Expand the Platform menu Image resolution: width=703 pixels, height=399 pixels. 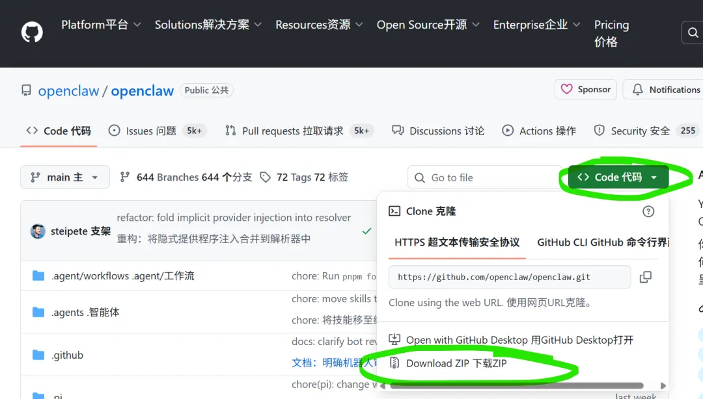click(x=101, y=25)
